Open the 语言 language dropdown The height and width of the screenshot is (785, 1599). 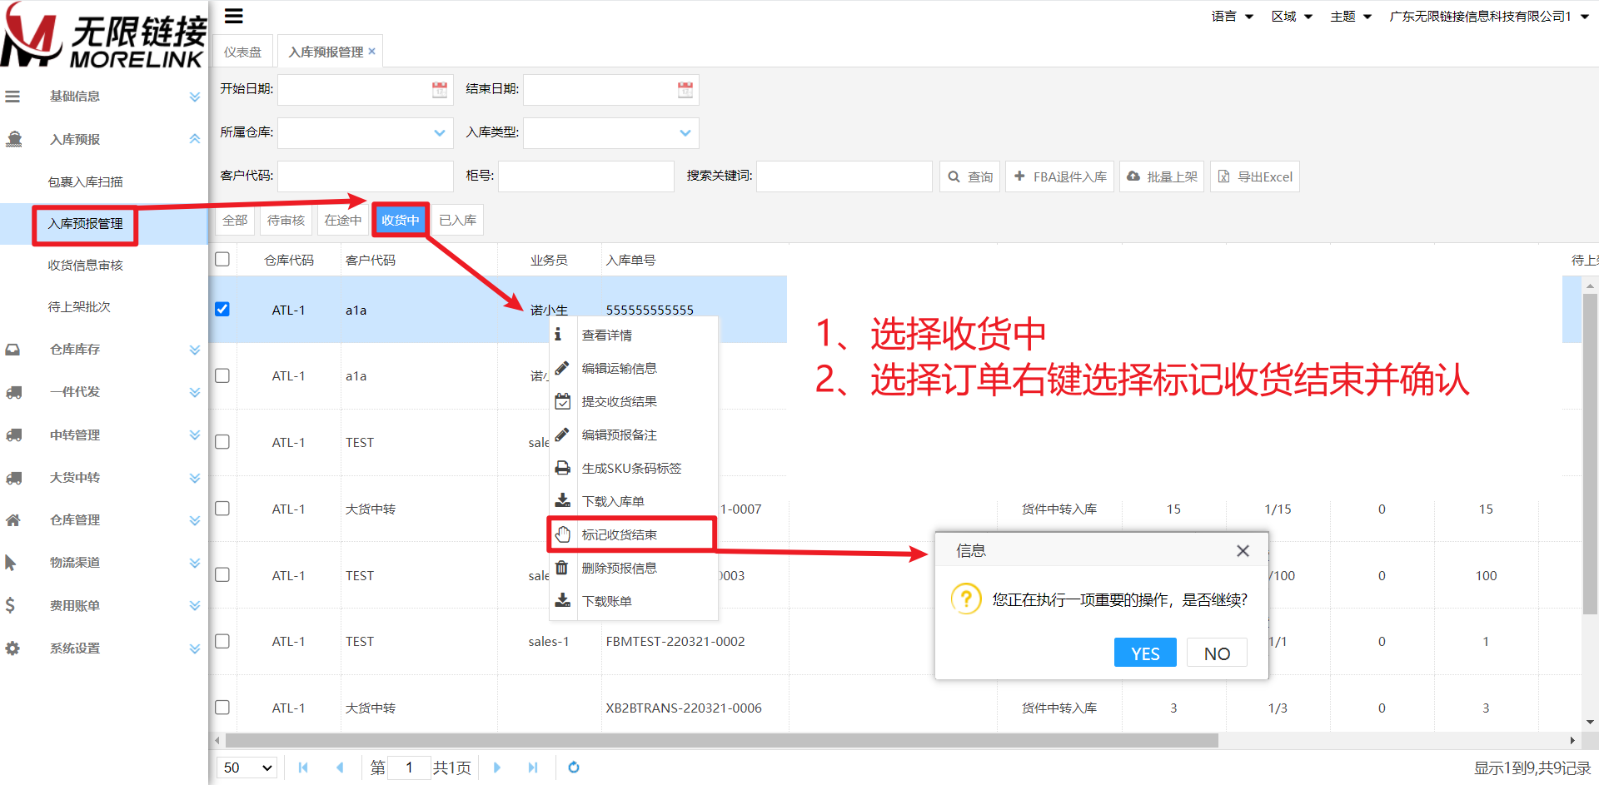click(1233, 17)
